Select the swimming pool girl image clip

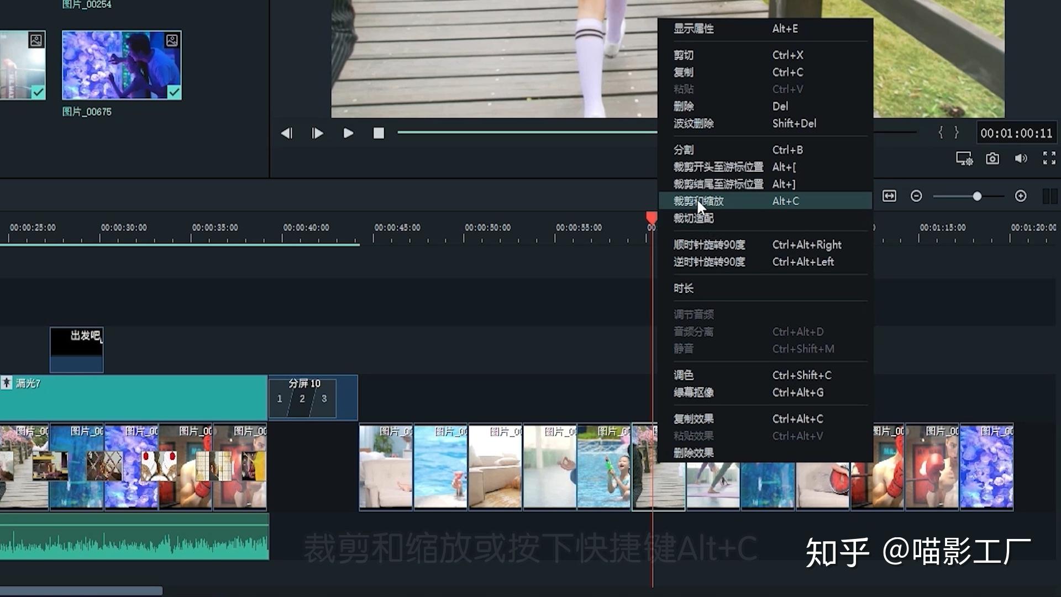click(604, 467)
